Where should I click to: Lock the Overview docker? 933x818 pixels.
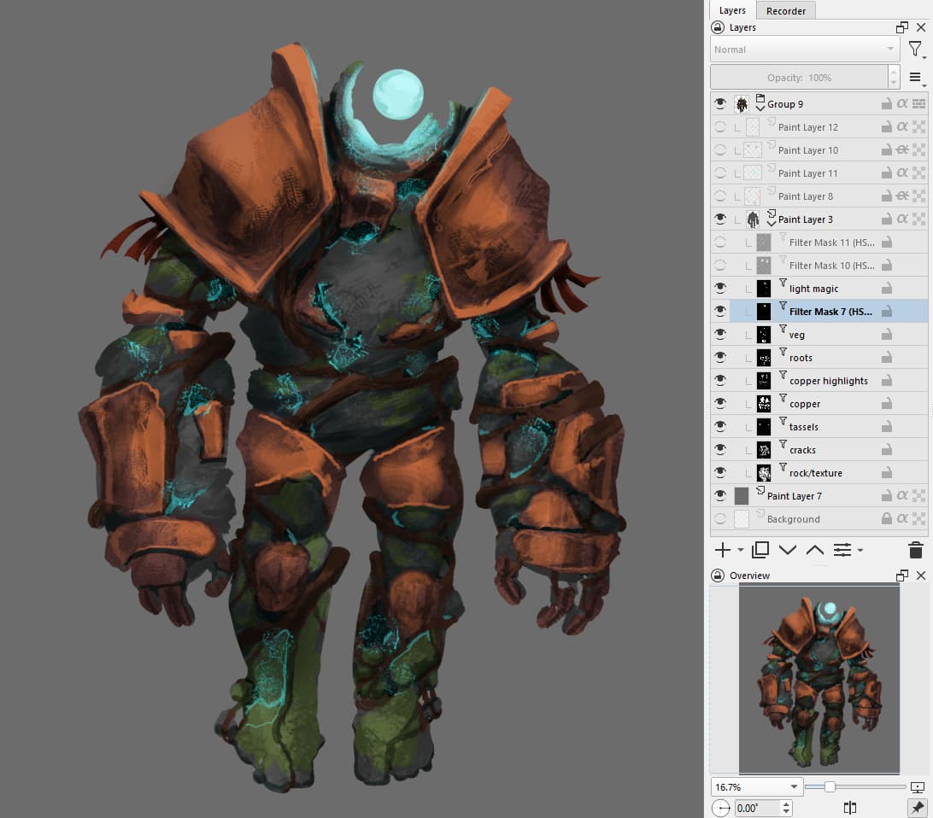718,576
